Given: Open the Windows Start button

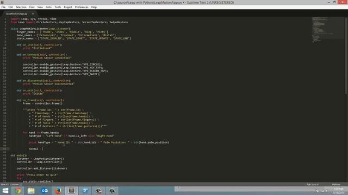Looking at the screenshot, I should [5, 191].
